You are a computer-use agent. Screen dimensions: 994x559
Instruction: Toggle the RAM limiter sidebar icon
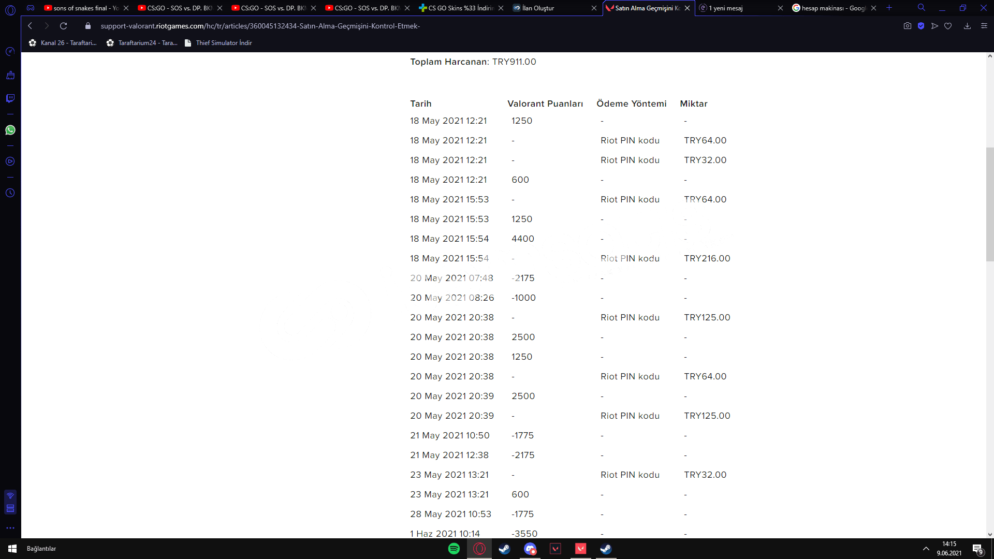click(x=10, y=508)
